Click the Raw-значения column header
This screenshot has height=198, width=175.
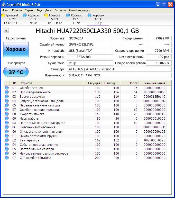click(x=155, y=83)
